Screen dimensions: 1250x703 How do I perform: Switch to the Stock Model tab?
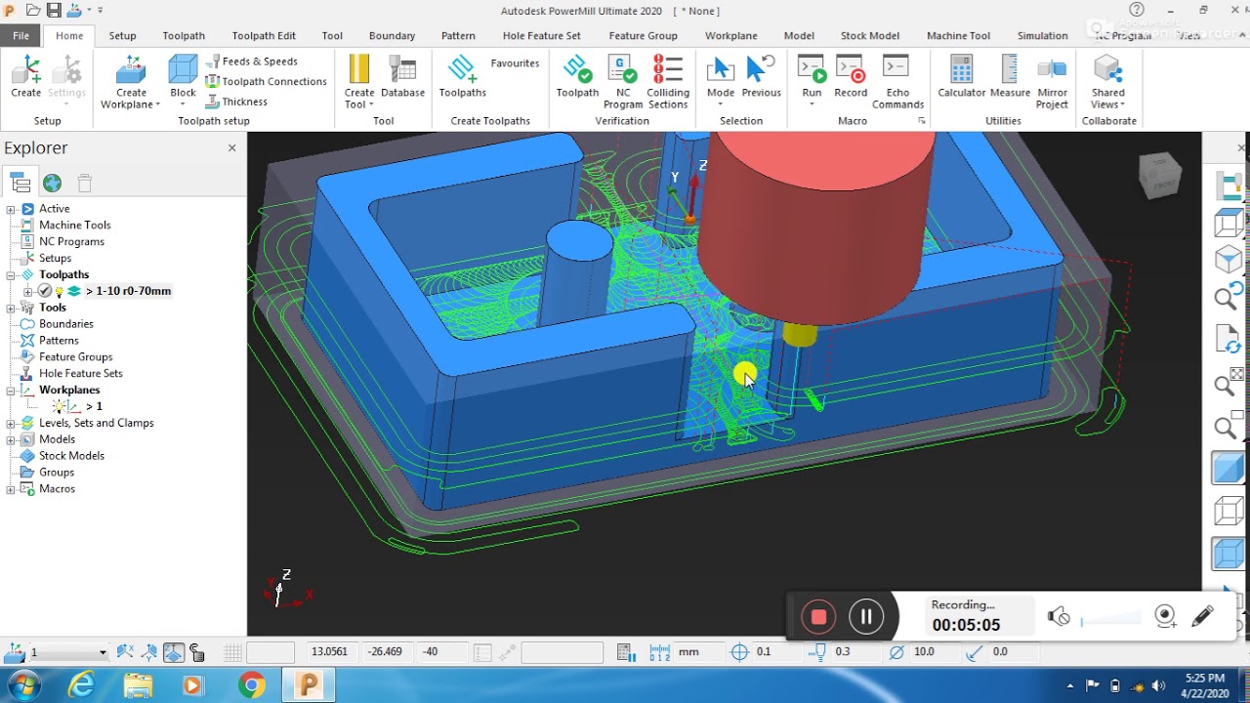click(x=869, y=35)
